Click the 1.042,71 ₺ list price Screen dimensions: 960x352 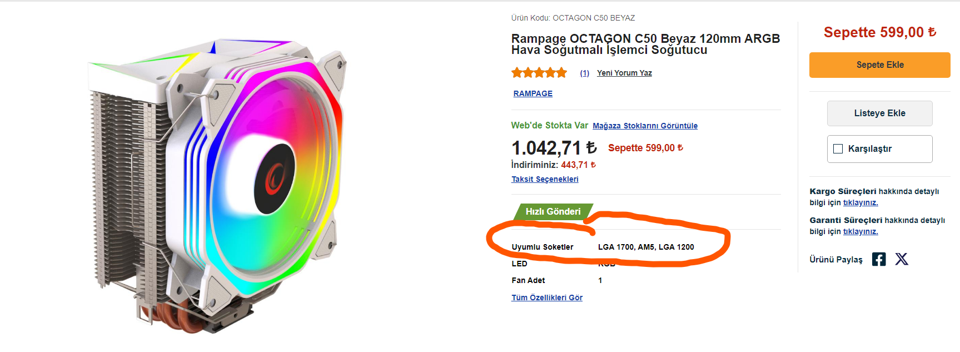coord(554,148)
